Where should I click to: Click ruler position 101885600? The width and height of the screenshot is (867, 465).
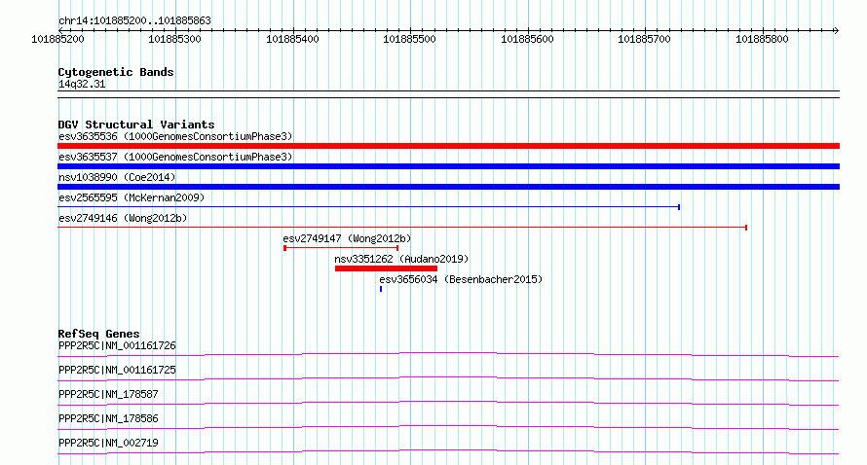point(527,39)
